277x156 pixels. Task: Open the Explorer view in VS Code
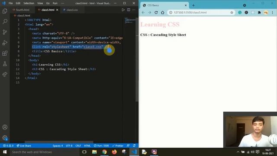point(5,11)
